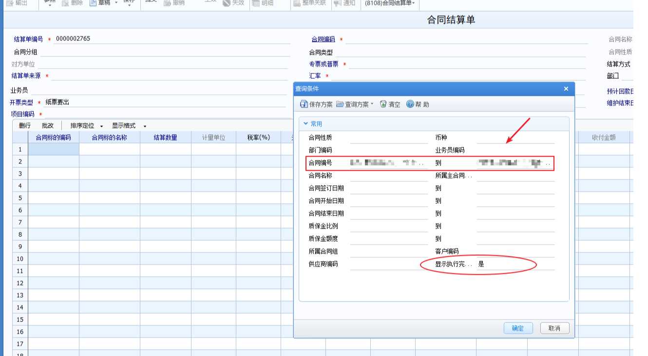Cancel the query with 取消 button

coord(554,328)
